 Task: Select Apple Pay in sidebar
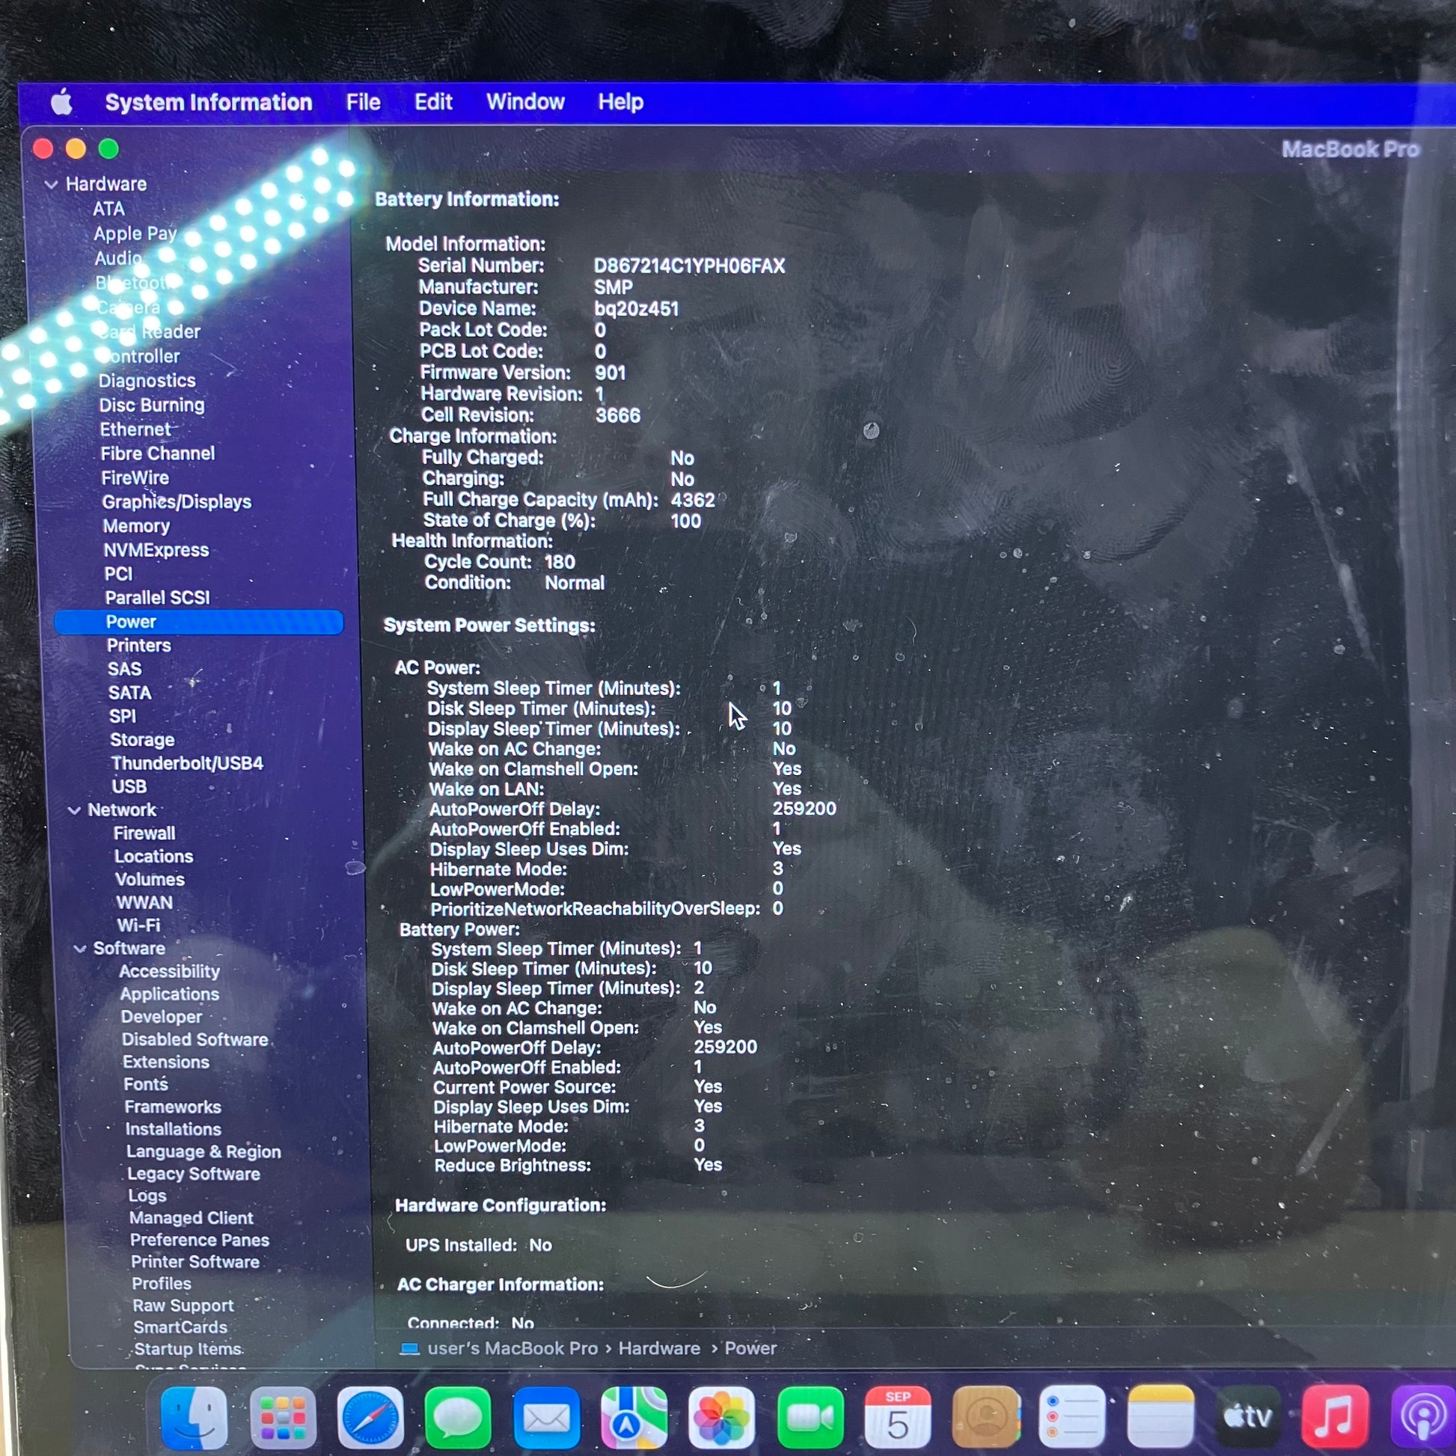click(135, 233)
